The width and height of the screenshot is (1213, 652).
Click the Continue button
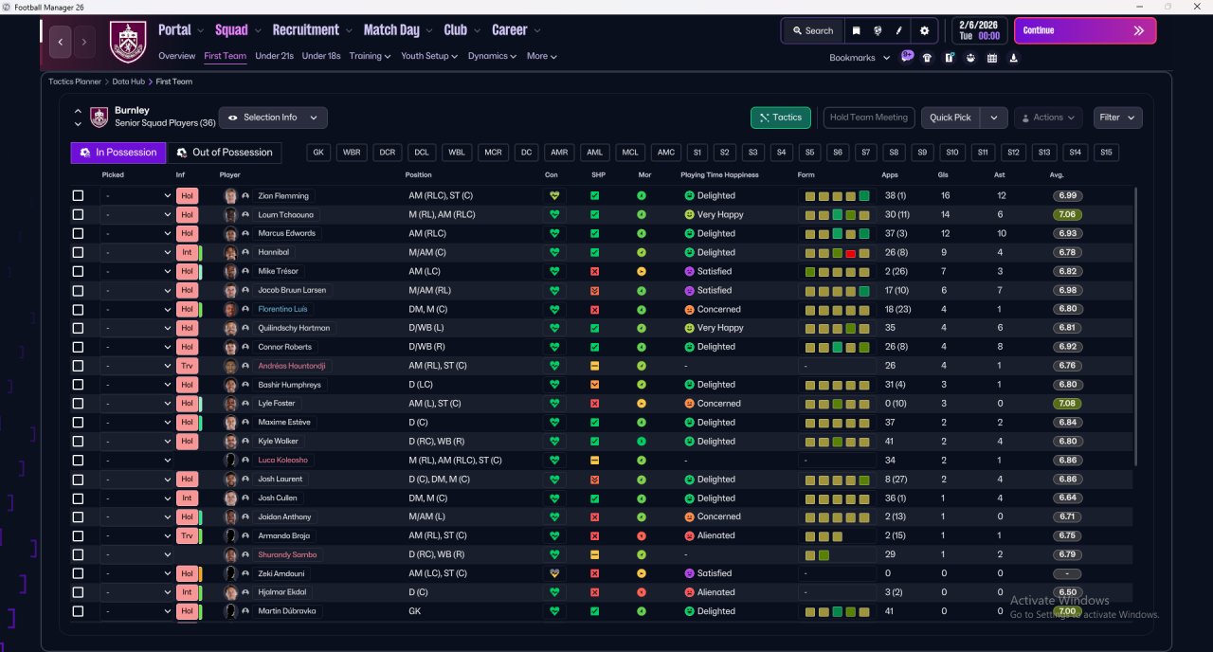pos(1085,30)
